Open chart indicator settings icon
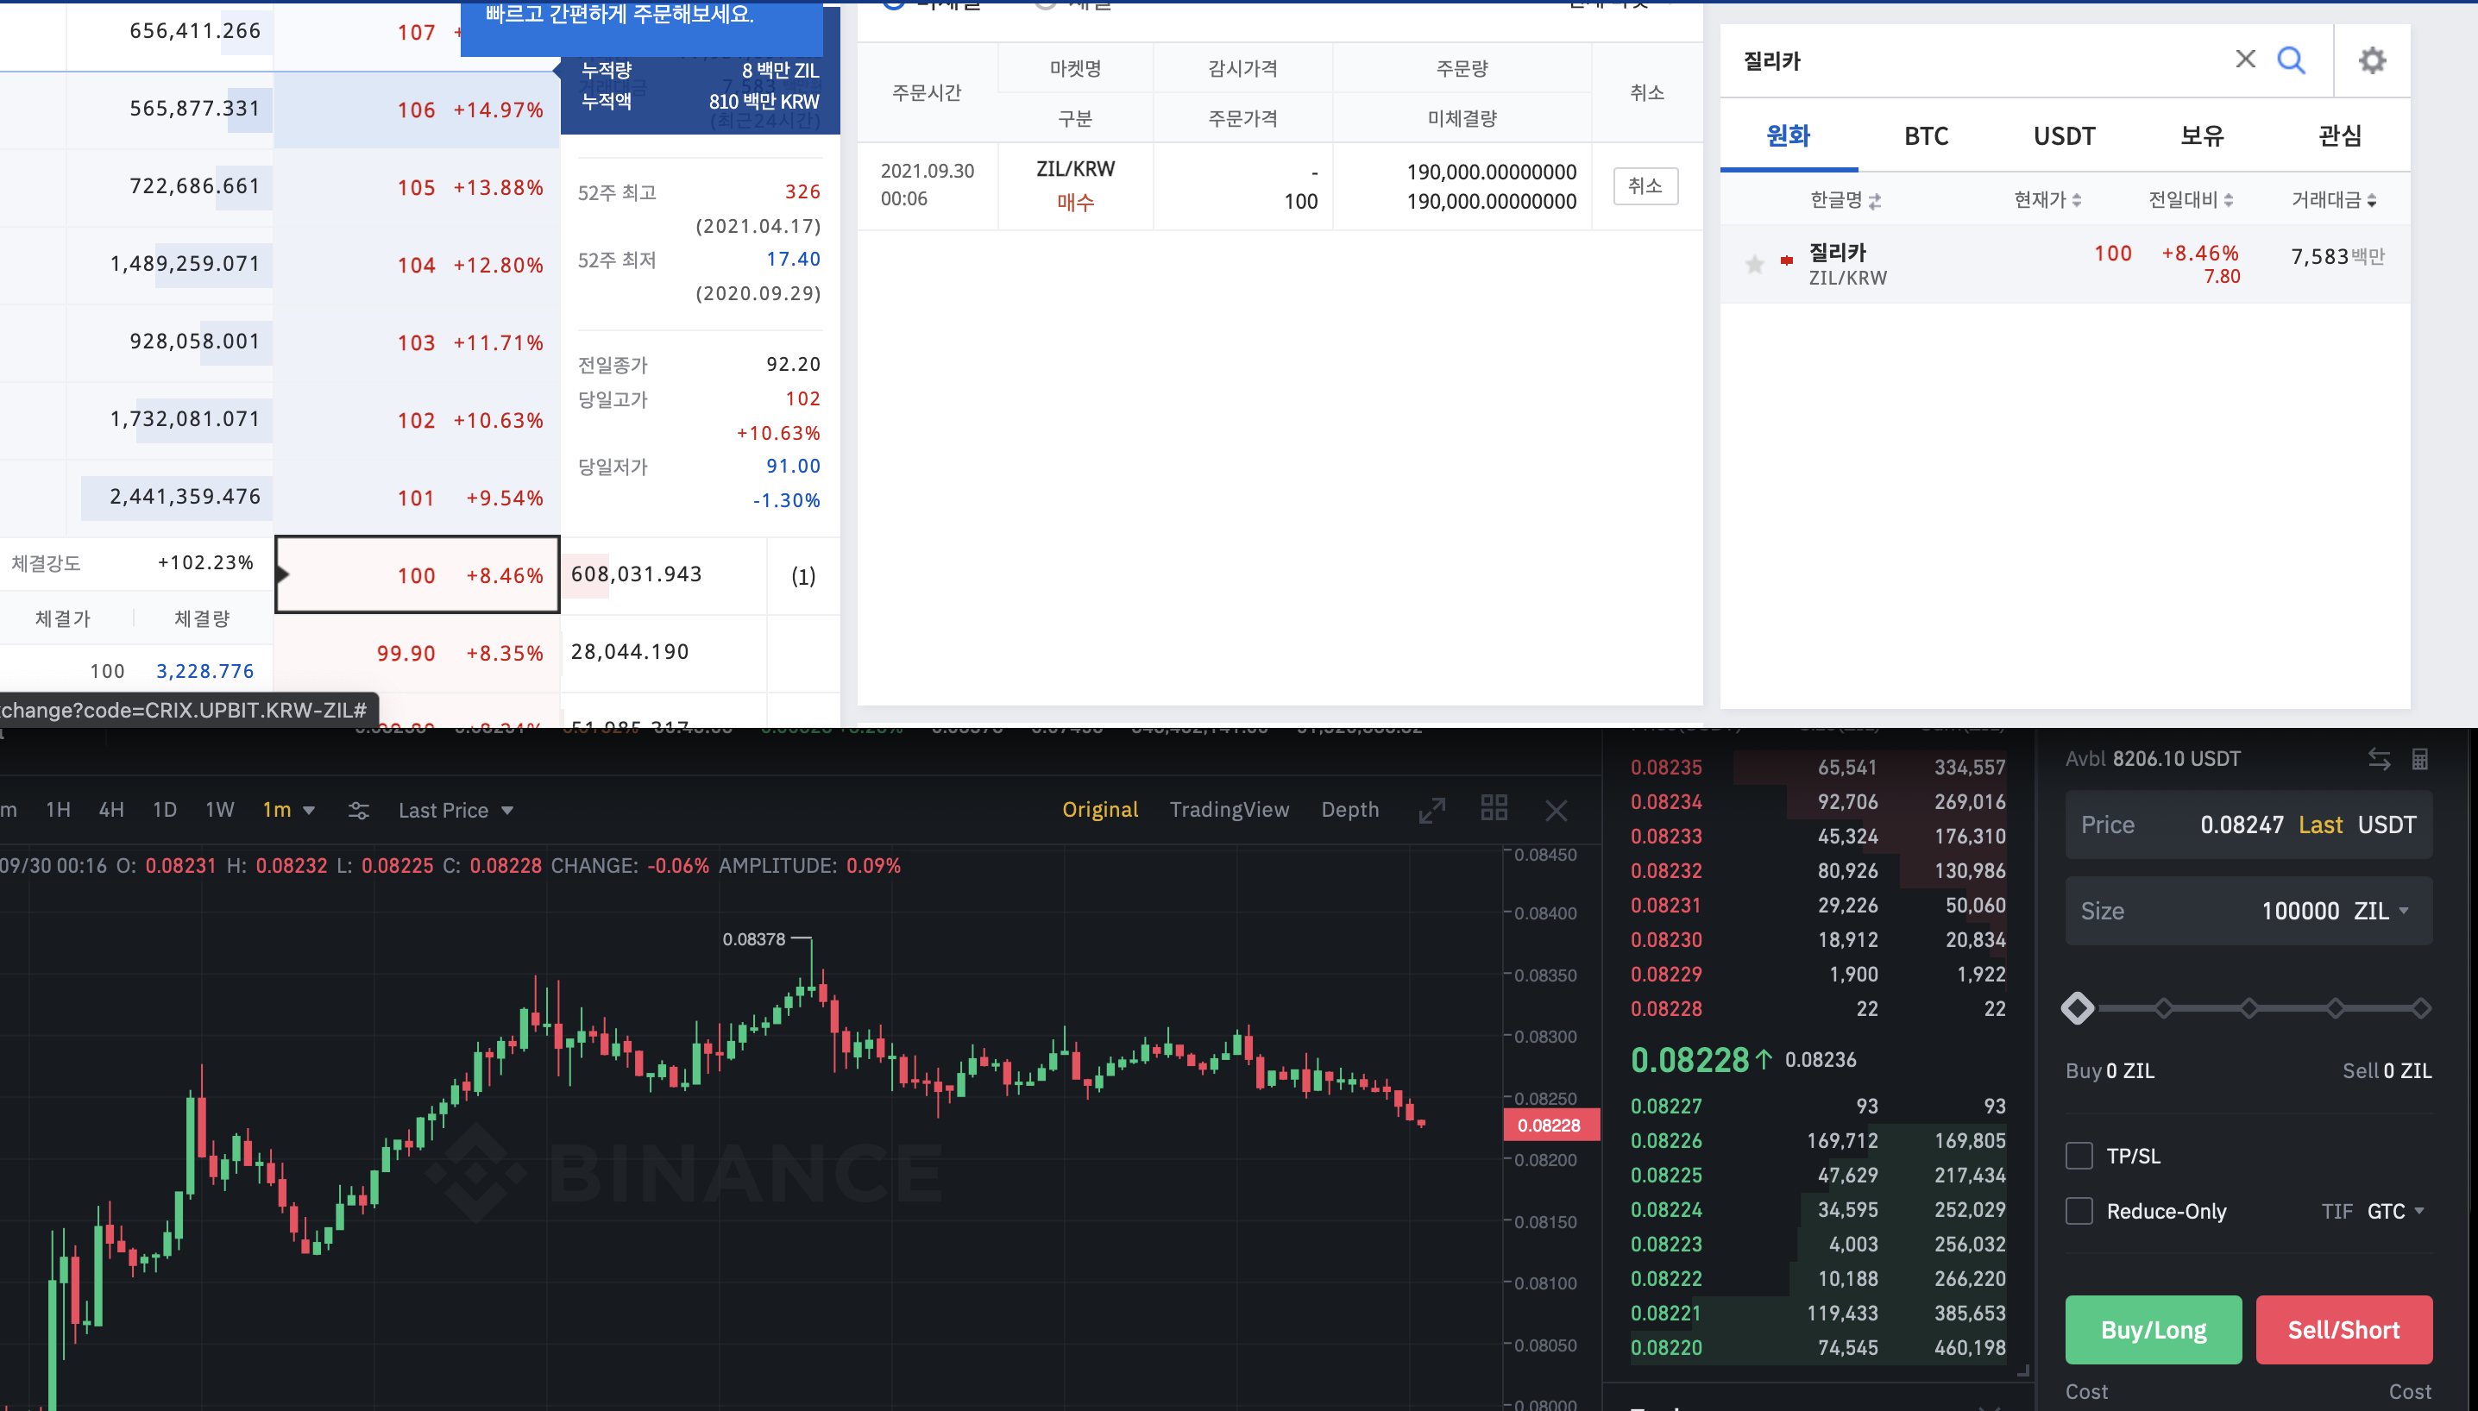This screenshot has width=2478, height=1411. [x=359, y=810]
